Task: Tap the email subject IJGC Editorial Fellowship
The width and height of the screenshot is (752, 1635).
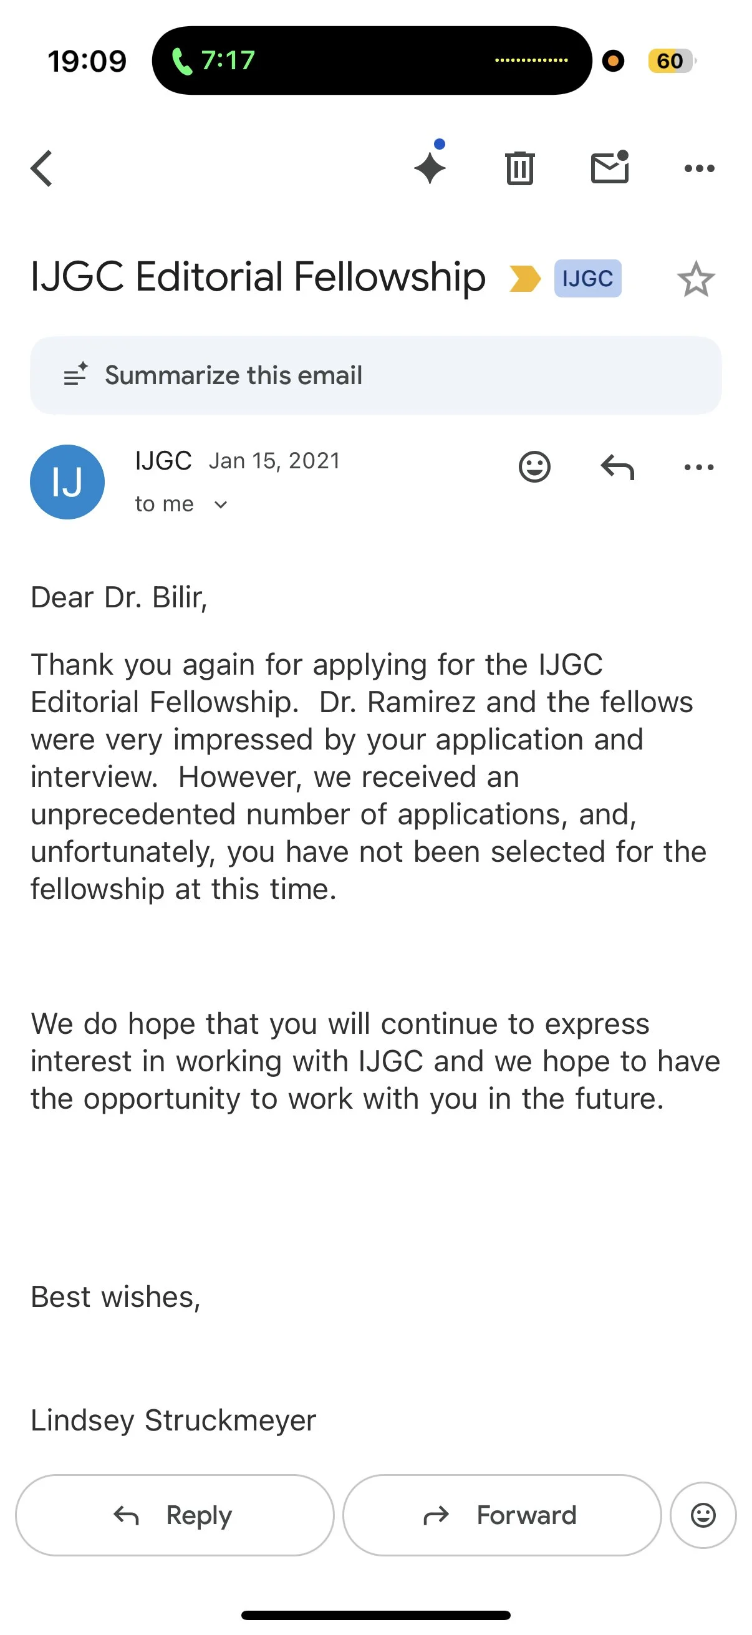Action: point(258,277)
